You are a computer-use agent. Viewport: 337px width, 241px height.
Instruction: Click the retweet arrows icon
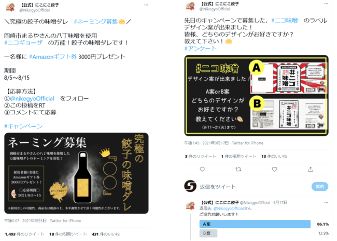(x=238, y=169)
